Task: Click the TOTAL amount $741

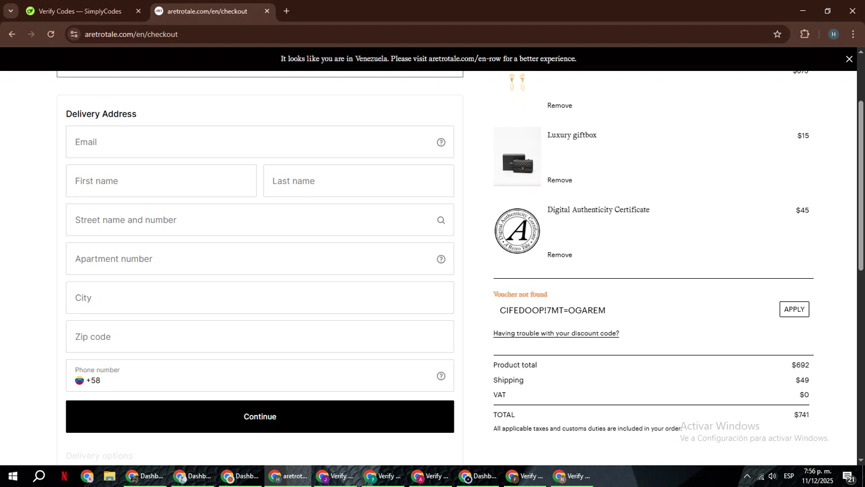Action: pyautogui.click(x=801, y=415)
